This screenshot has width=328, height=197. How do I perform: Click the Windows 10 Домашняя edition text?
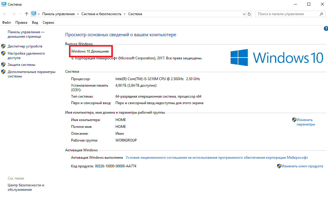[90, 51]
